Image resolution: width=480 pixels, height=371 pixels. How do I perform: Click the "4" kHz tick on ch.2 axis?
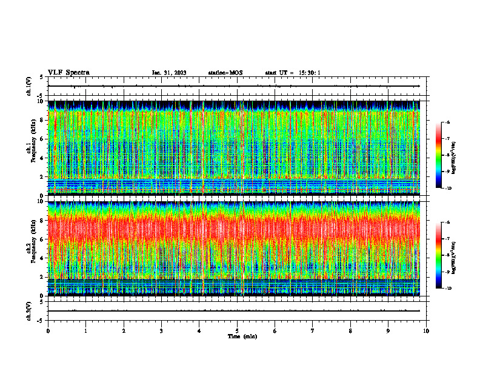(x=42, y=258)
